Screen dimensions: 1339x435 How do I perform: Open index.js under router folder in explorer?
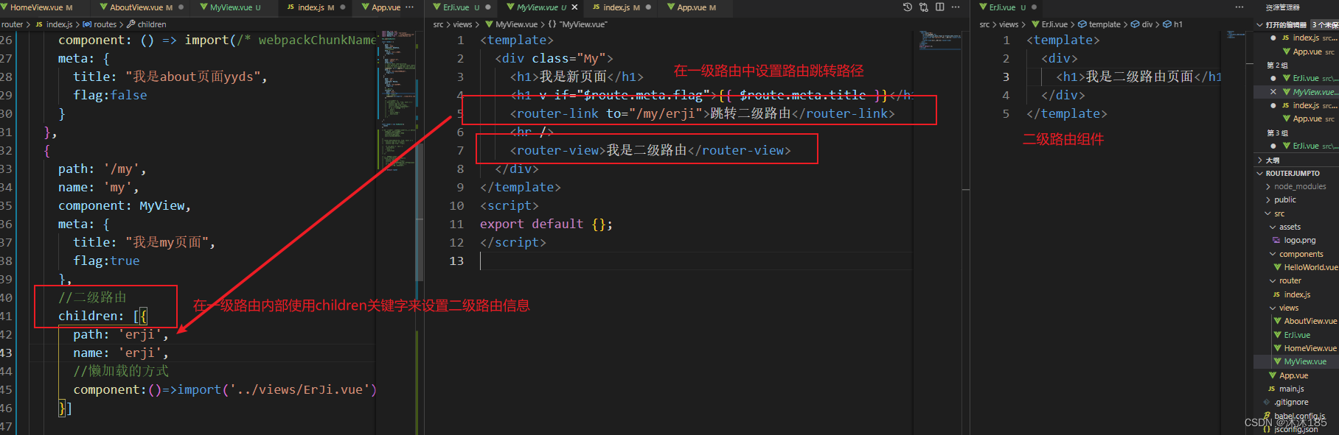(x=1296, y=294)
